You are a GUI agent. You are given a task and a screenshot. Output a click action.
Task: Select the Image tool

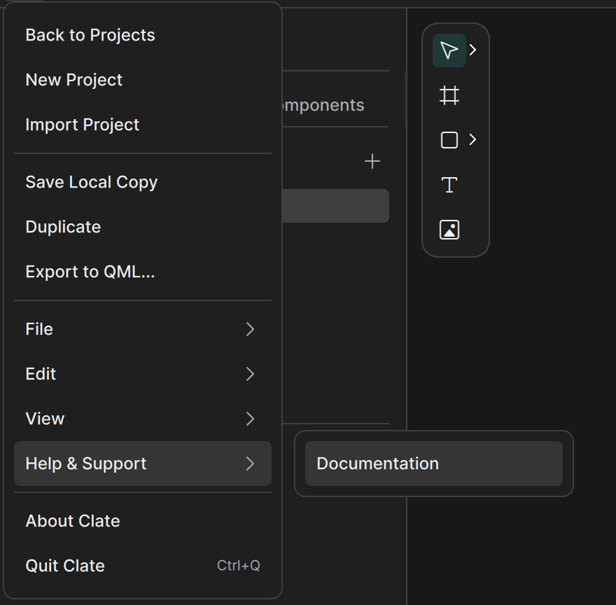pos(449,230)
